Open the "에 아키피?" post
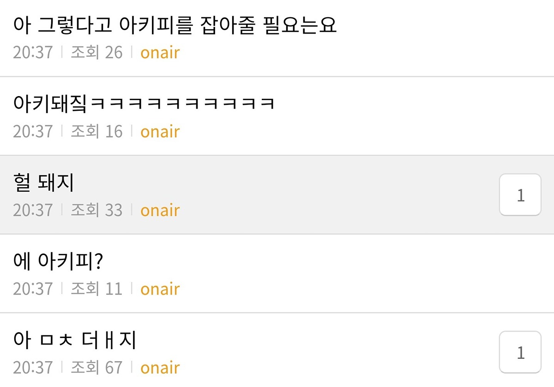This screenshot has width=554, height=387. (58, 262)
